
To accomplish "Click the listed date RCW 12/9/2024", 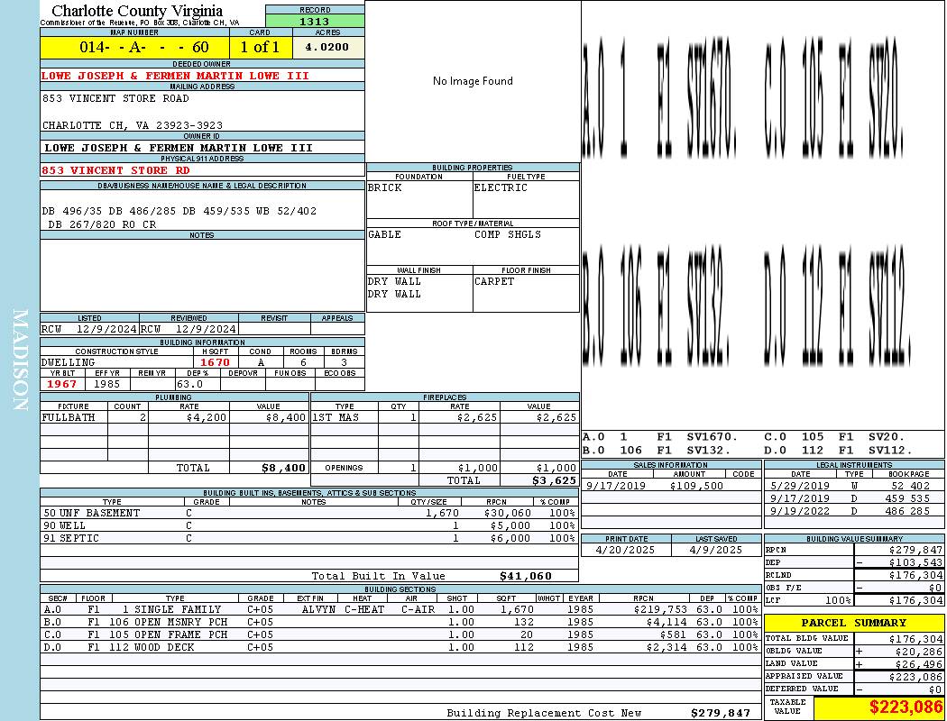I will click(x=89, y=330).
